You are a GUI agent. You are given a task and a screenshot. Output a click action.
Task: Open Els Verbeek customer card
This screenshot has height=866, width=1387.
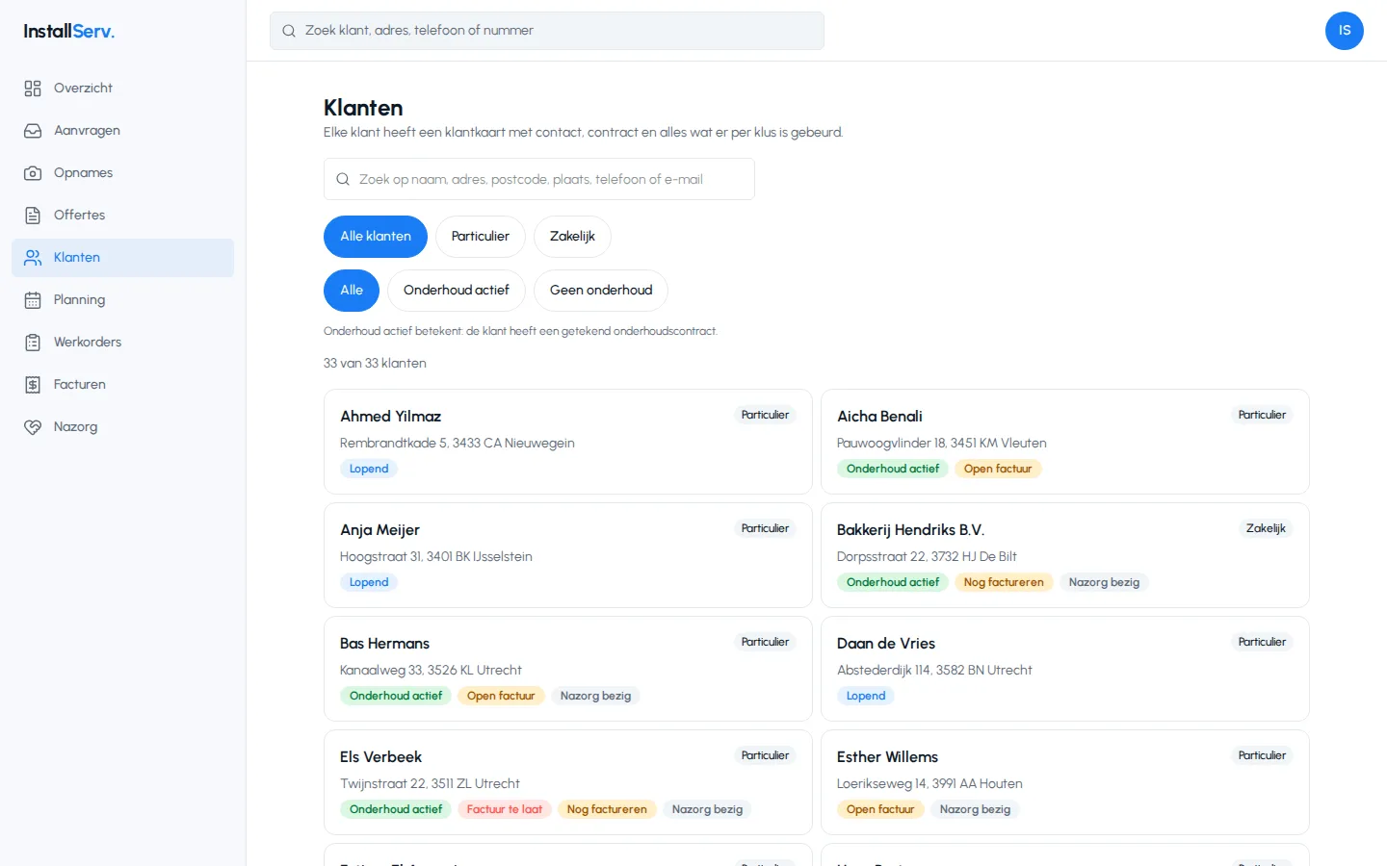pos(568,782)
